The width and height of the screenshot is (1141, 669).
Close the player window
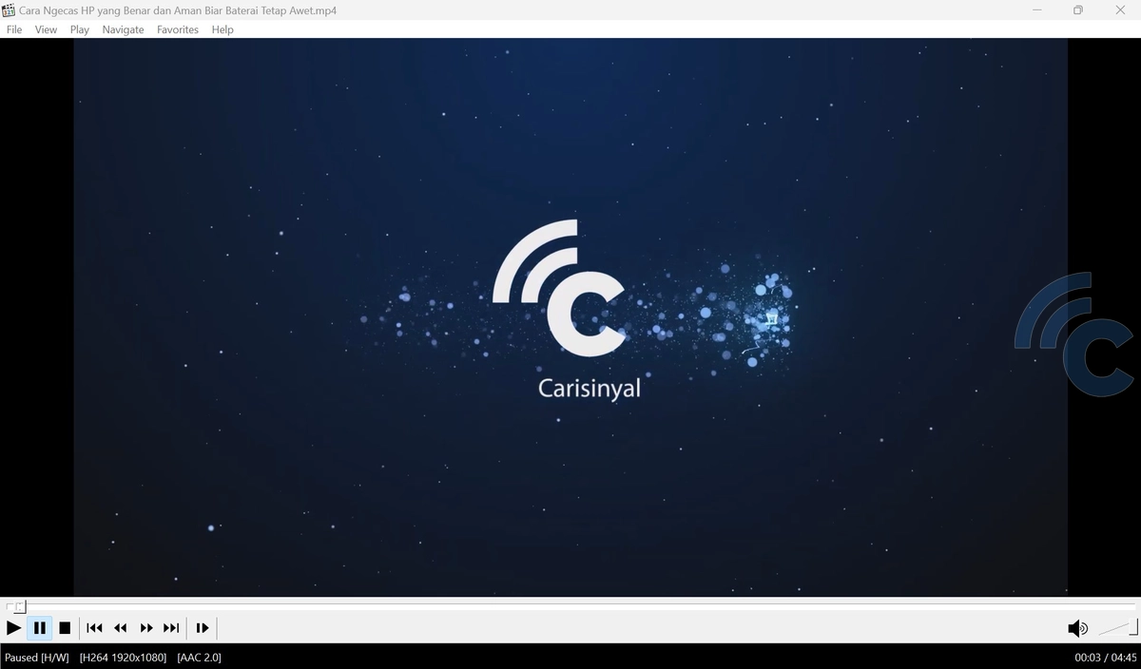pos(1120,10)
